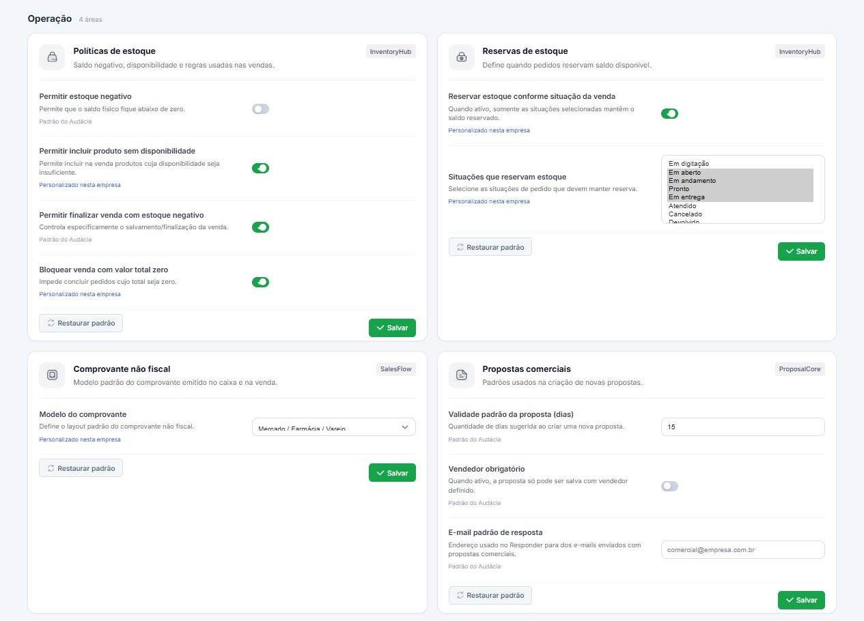Select 'Atendido' in situations list
This screenshot has width=864, height=621.
tap(740, 206)
